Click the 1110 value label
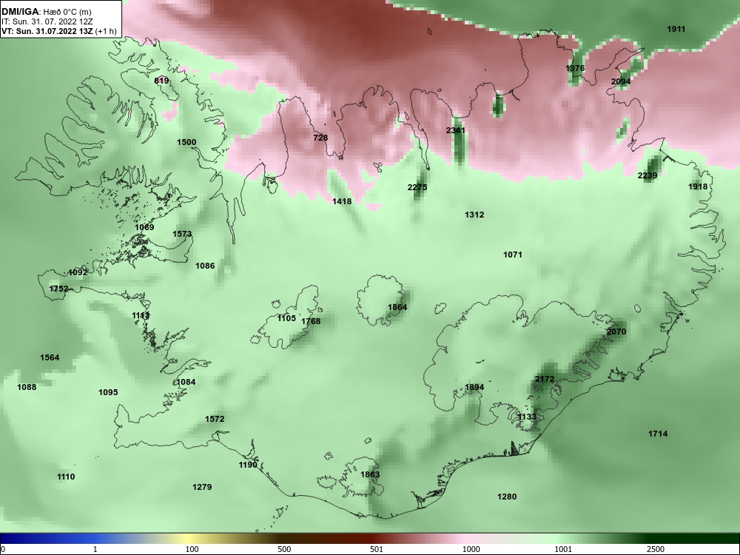 (66, 477)
